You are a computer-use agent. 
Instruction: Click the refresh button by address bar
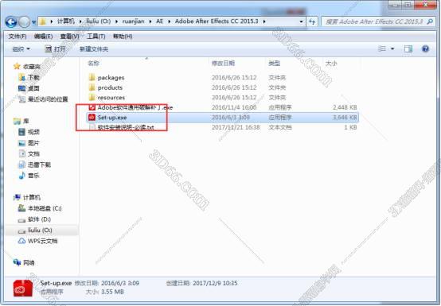(x=312, y=21)
